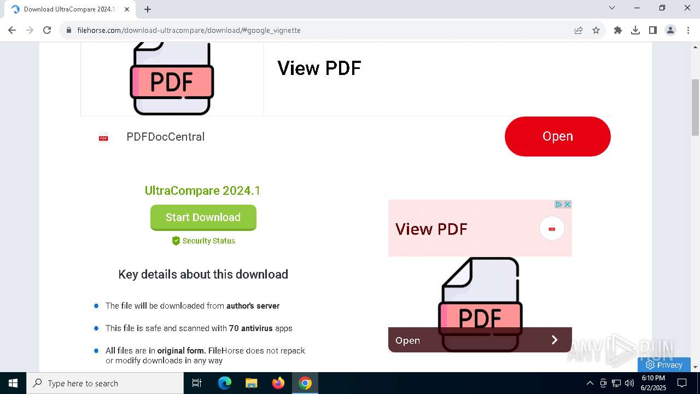
Task: Open Chrome three-dot menu
Action: pos(688,30)
